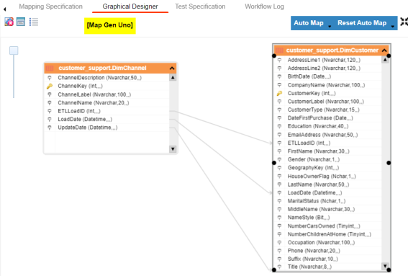Open the Auto Map dropdown arrow
The width and height of the screenshot is (408, 276).
(x=330, y=27)
